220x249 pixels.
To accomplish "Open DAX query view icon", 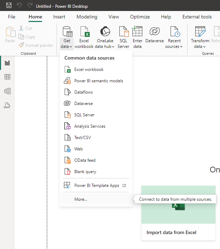I will (x=7, y=105).
